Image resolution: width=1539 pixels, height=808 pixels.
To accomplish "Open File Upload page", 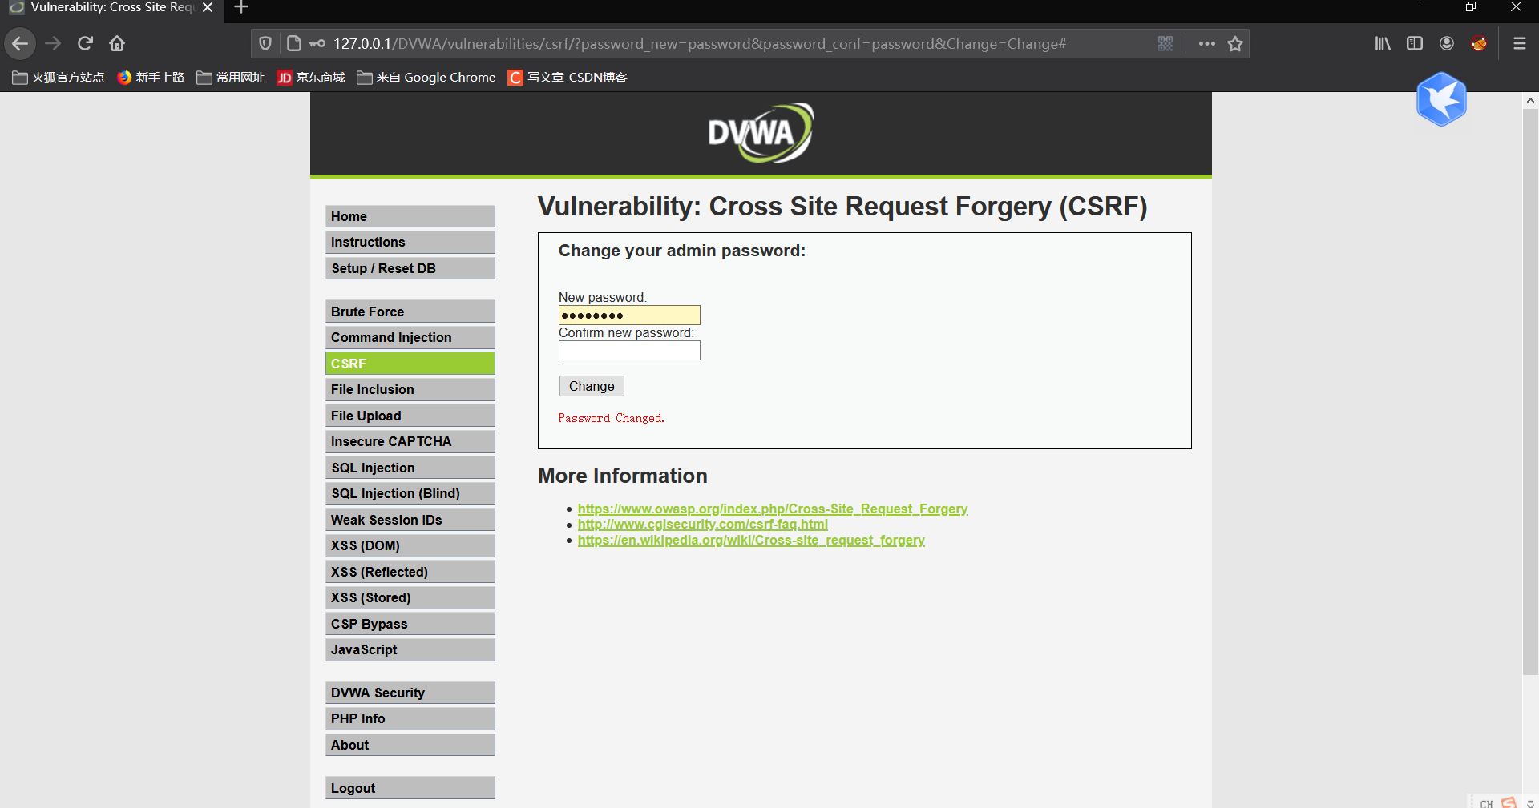I will (x=410, y=416).
